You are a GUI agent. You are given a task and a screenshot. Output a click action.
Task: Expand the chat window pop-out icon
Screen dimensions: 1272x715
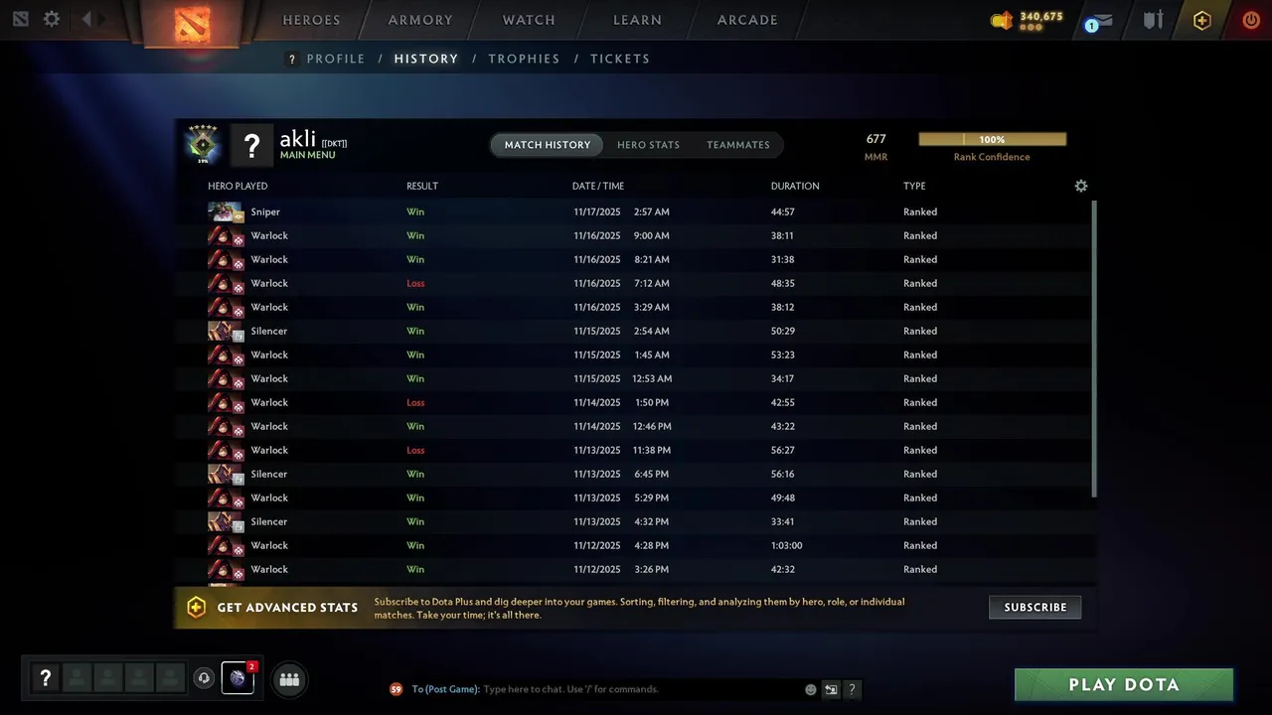(831, 689)
